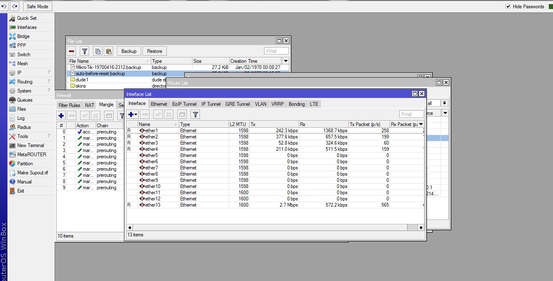The width and height of the screenshot is (553, 281).
Task: Click the undo arrow icon at top left
Action: [4, 6]
